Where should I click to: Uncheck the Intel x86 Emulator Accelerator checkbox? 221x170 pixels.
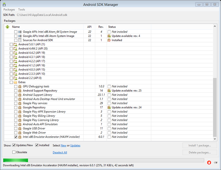[x=15, y=137]
